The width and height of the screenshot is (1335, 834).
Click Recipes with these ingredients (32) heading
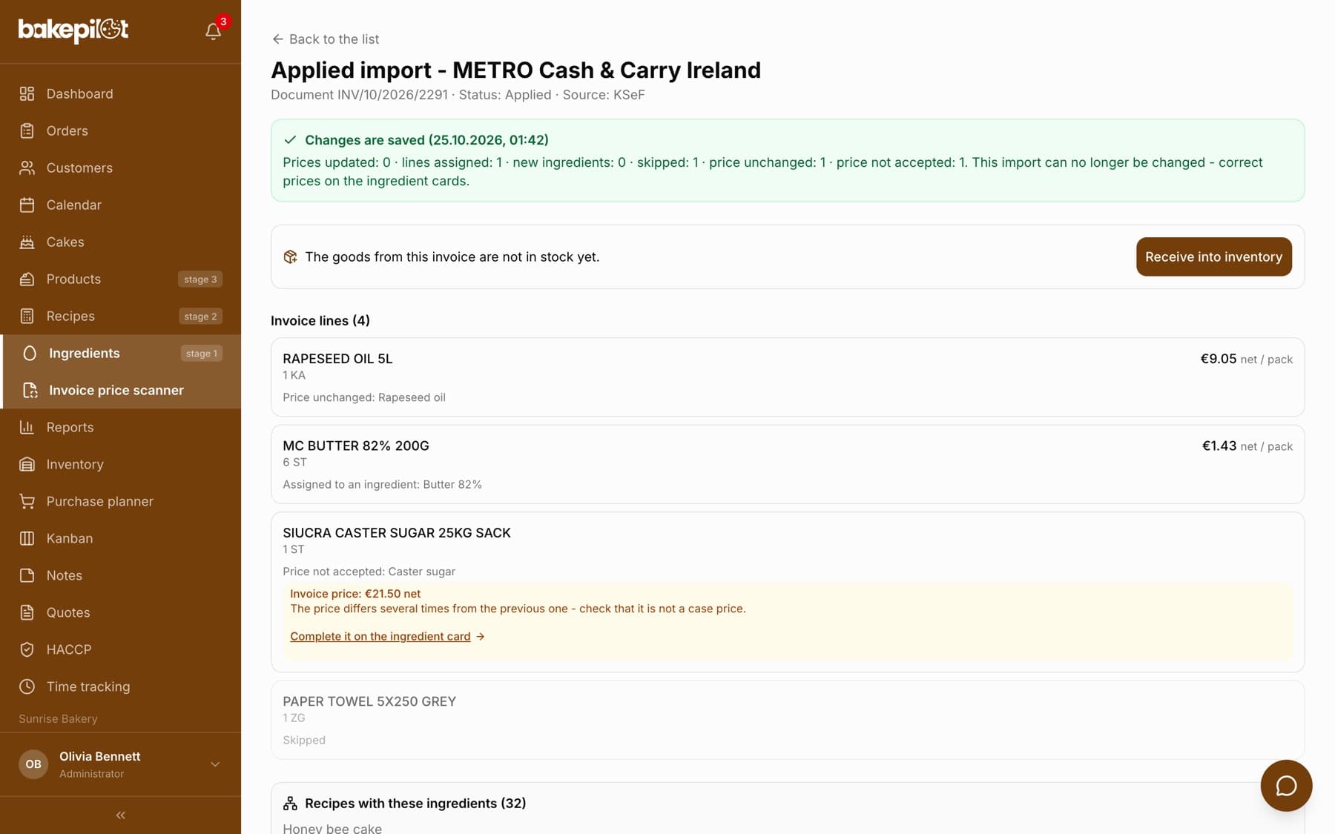(415, 803)
